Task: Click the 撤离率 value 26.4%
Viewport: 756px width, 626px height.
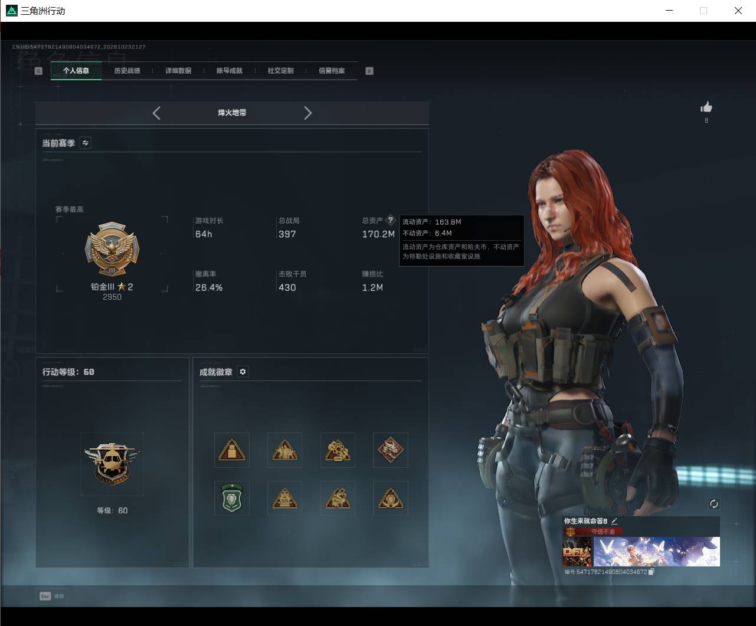Action: point(209,288)
